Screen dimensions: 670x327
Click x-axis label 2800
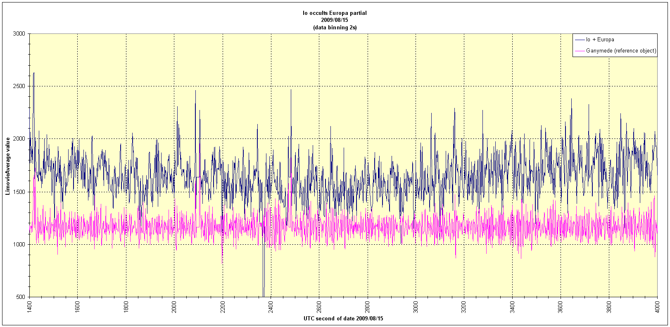(368, 306)
